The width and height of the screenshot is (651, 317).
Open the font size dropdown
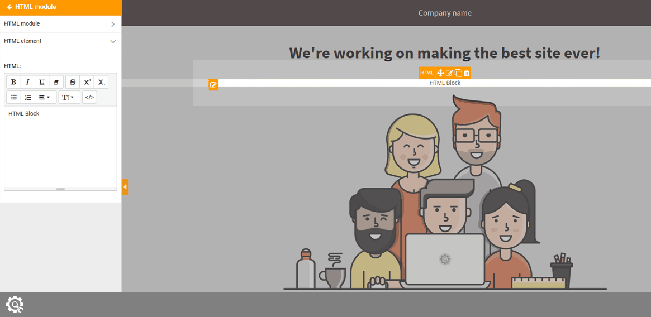69,97
